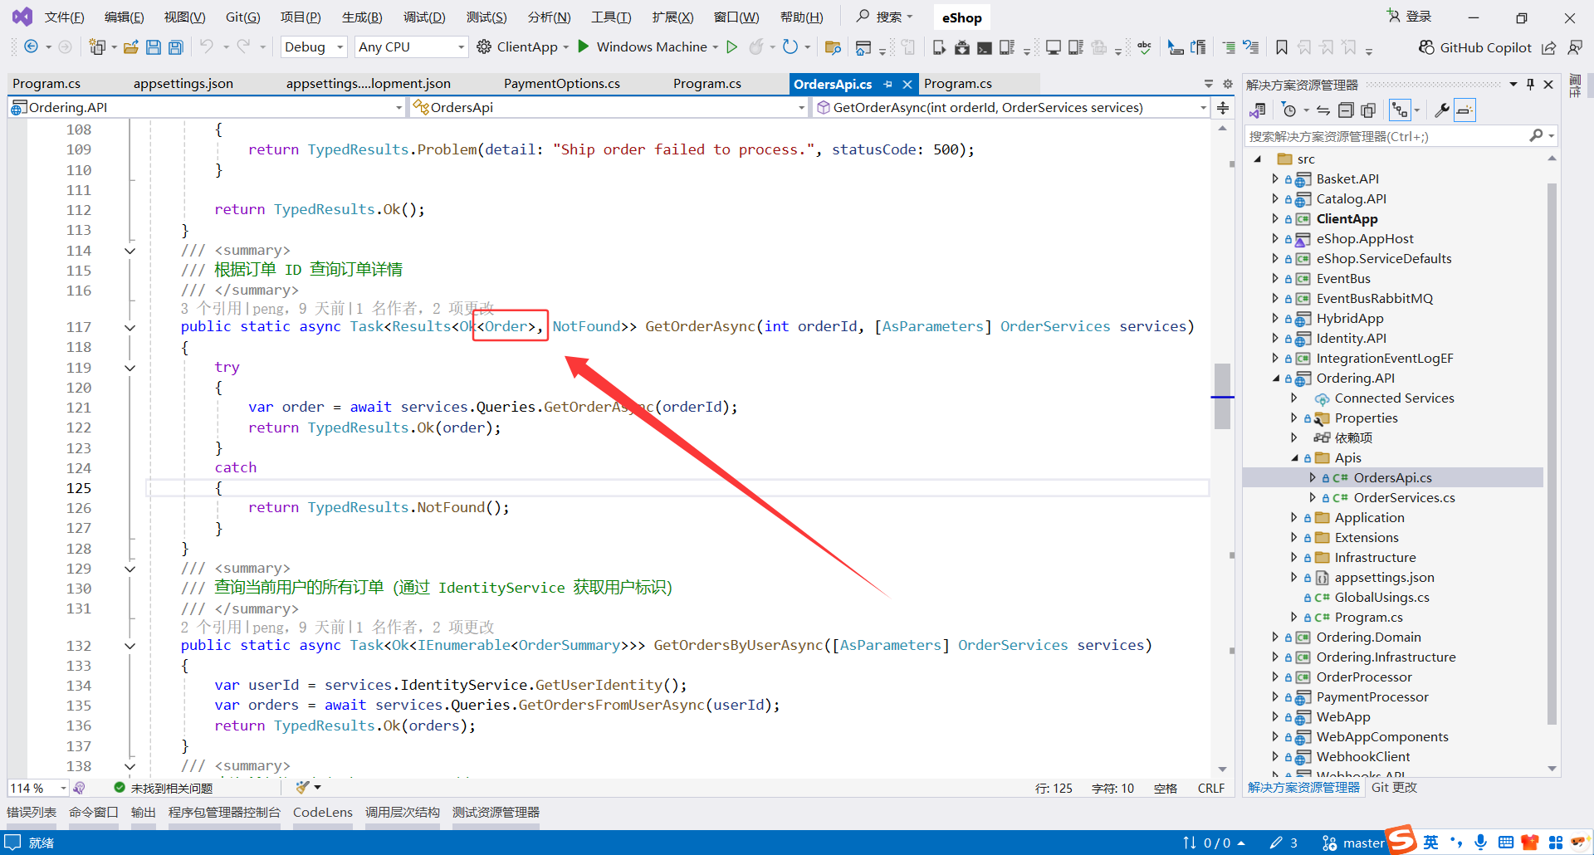Click the code cleanup broom icon
The image size is (1594, 855).
302,787
